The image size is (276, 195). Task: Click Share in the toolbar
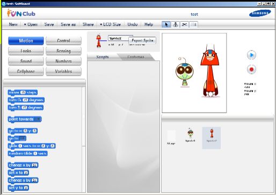click(88, 24)
